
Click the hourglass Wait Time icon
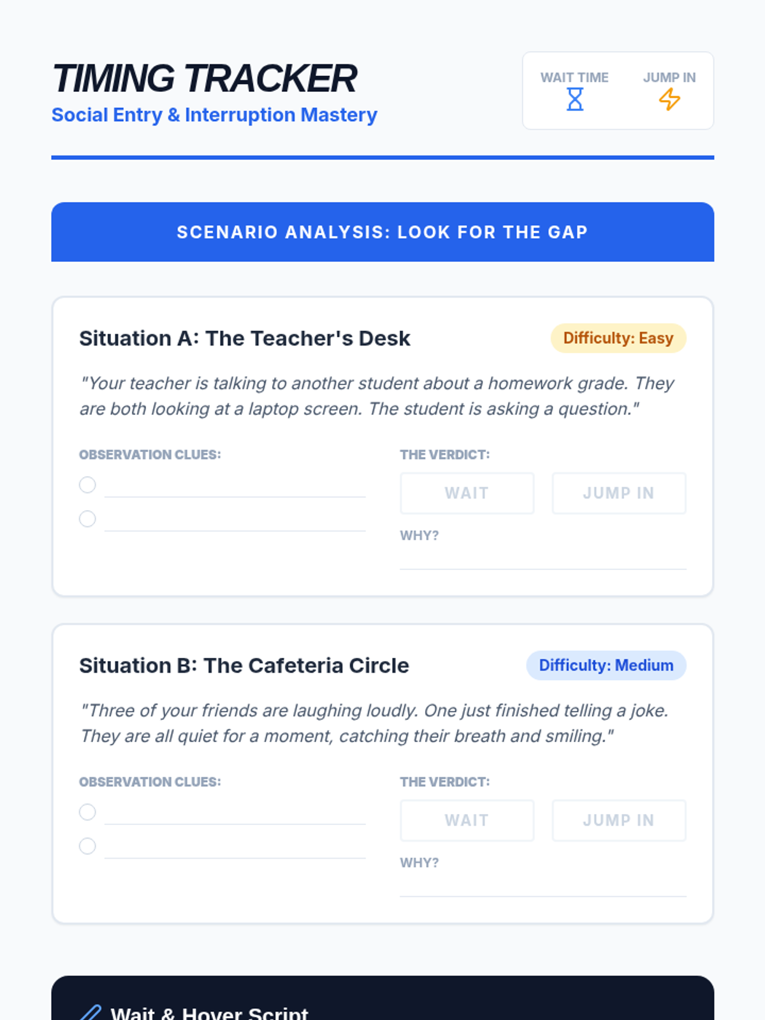coord(575,99)
